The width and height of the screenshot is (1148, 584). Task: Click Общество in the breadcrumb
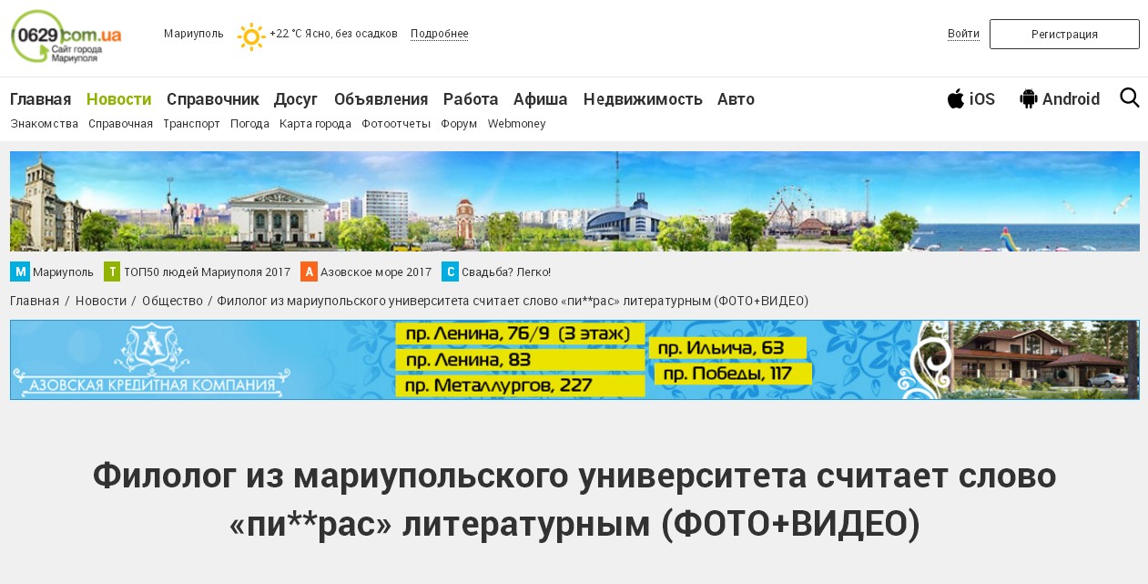172,301
